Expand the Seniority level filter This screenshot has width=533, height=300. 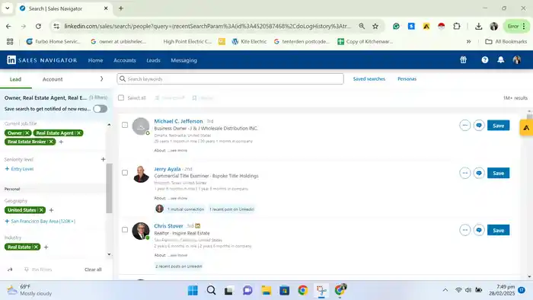(x=103, y=159)
